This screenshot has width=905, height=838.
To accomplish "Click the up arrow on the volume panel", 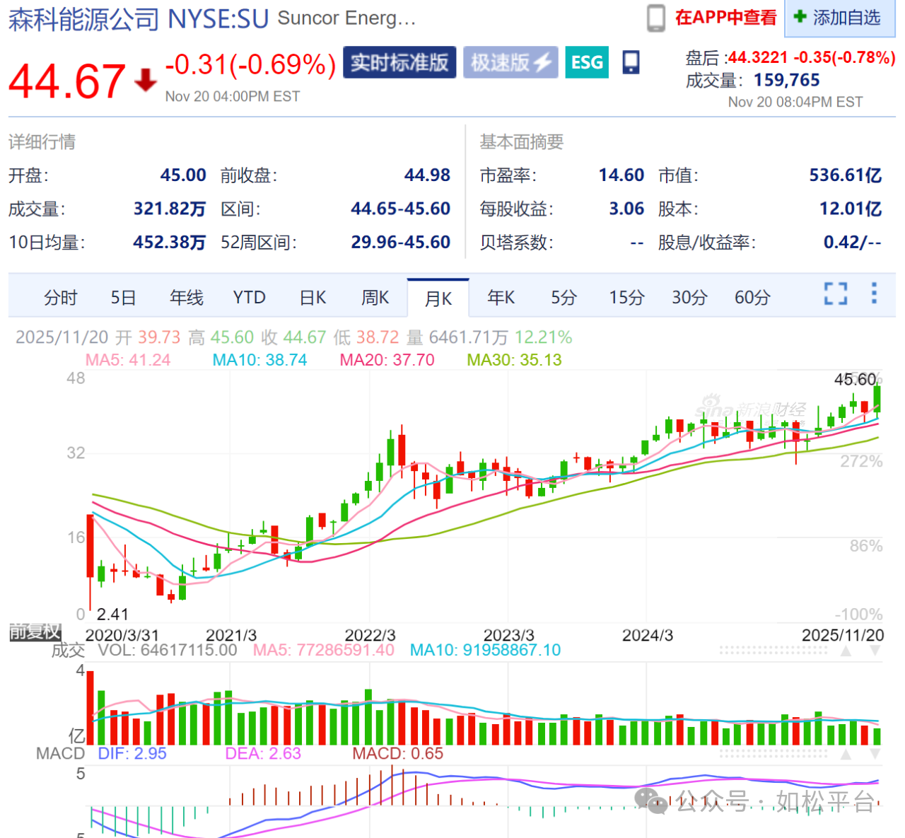I will [846, 651].
